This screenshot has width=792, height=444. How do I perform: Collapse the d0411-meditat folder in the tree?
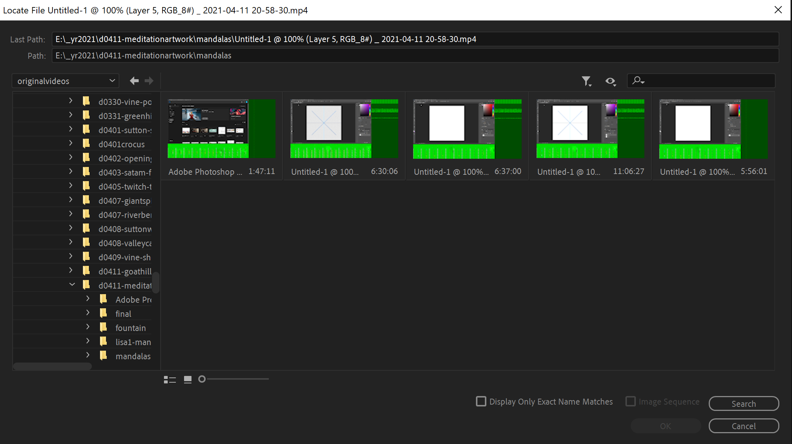coord(72,284)
